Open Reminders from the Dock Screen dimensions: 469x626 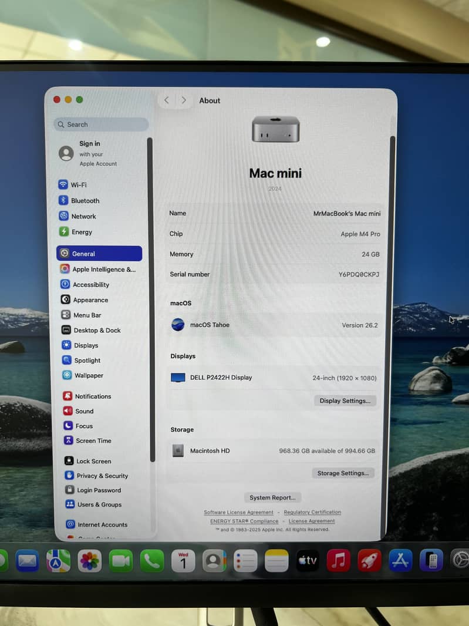tap(245, 561)
